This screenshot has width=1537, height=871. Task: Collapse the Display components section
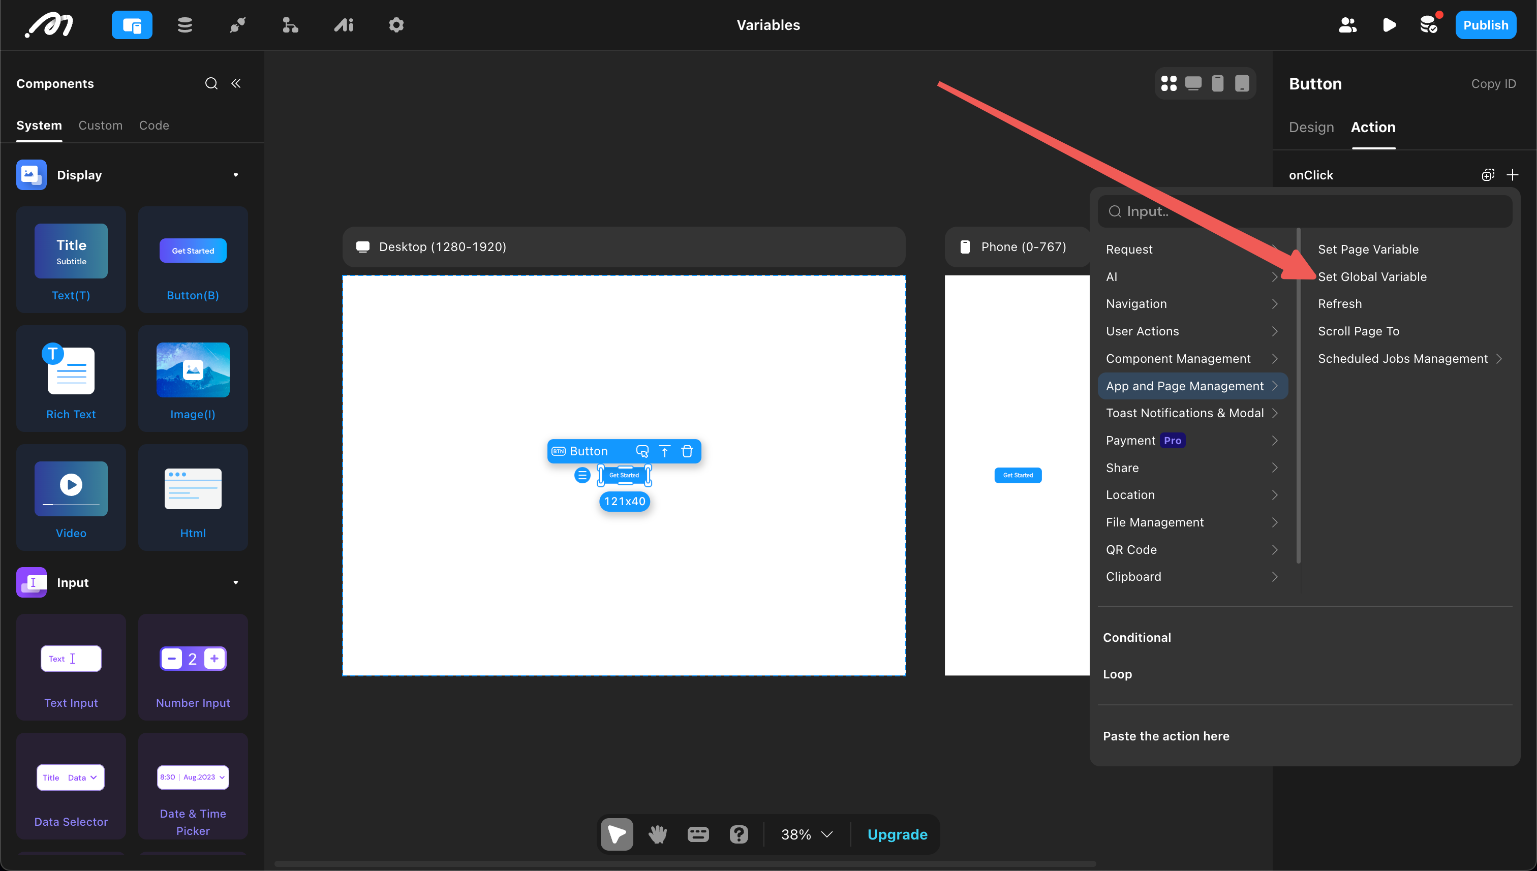pos(236,175)
